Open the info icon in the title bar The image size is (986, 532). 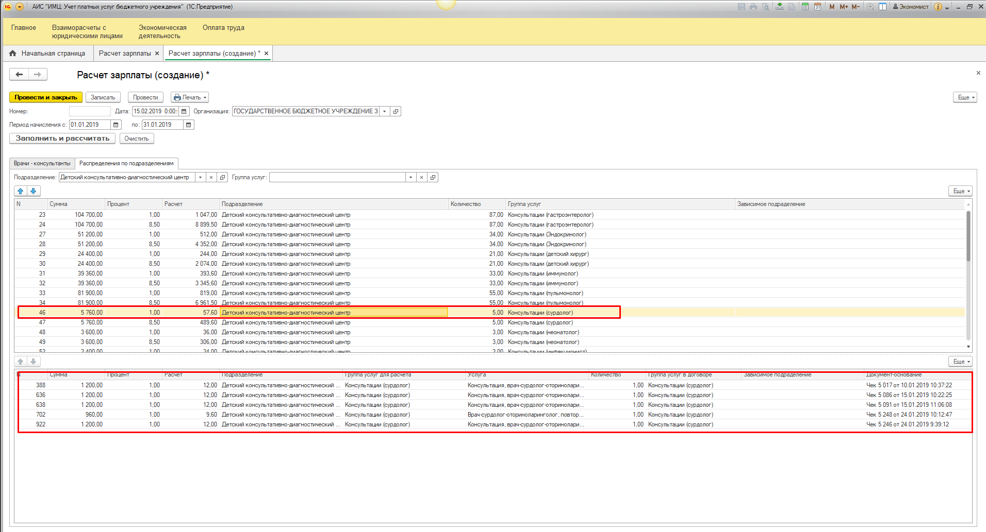coord(938,7)
